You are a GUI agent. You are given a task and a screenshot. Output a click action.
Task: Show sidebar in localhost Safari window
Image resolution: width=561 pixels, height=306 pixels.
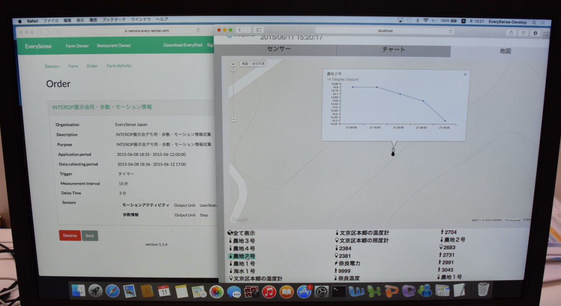tap(259, 30)
